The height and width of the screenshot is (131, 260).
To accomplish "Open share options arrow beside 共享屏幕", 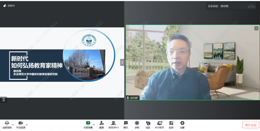I will 94,125.
